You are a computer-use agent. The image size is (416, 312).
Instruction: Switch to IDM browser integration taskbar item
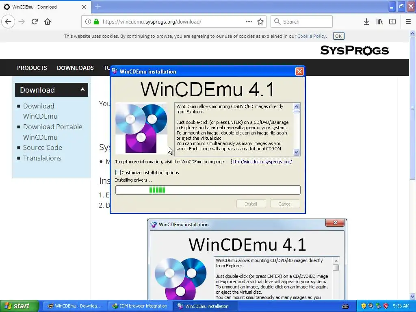point(140,306)
